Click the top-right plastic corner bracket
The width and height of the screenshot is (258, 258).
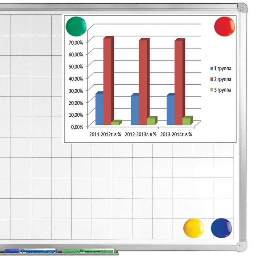(x=243, y=8)
